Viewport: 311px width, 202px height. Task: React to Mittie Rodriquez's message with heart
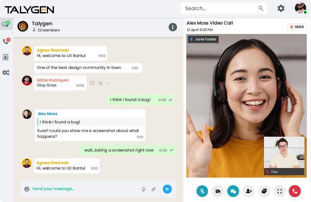click(x=92, y=83)
